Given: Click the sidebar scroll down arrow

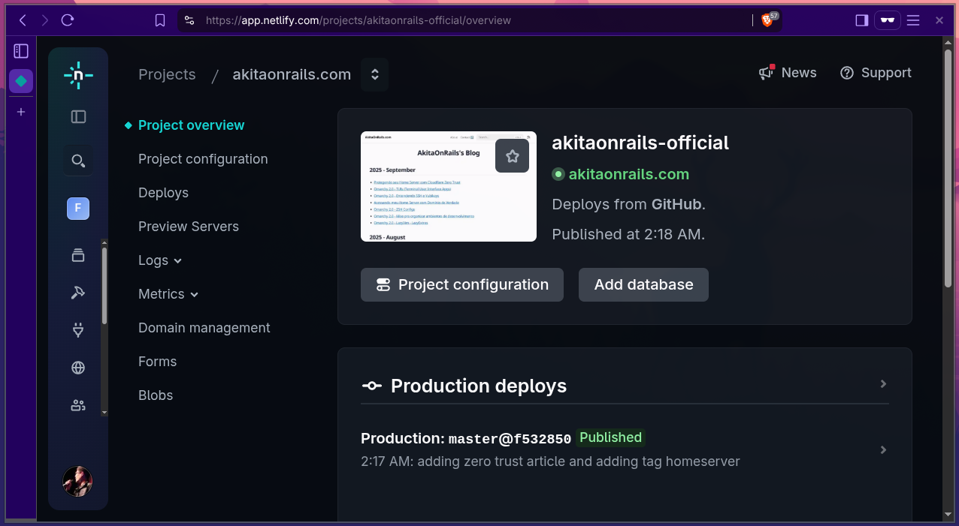Looking at the screenshot, I should click(x=104, y=412).
